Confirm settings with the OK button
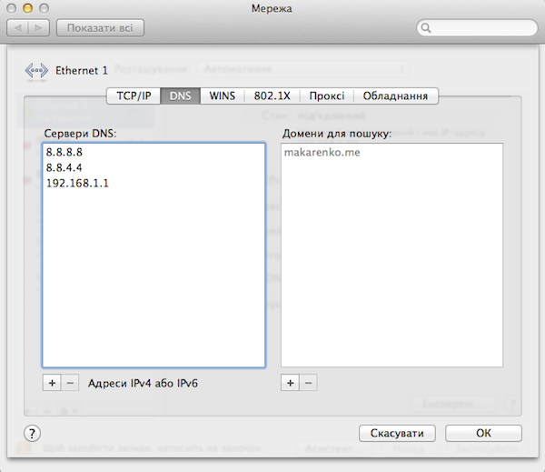The image size is (545, 472). click(x=483, y=433)
